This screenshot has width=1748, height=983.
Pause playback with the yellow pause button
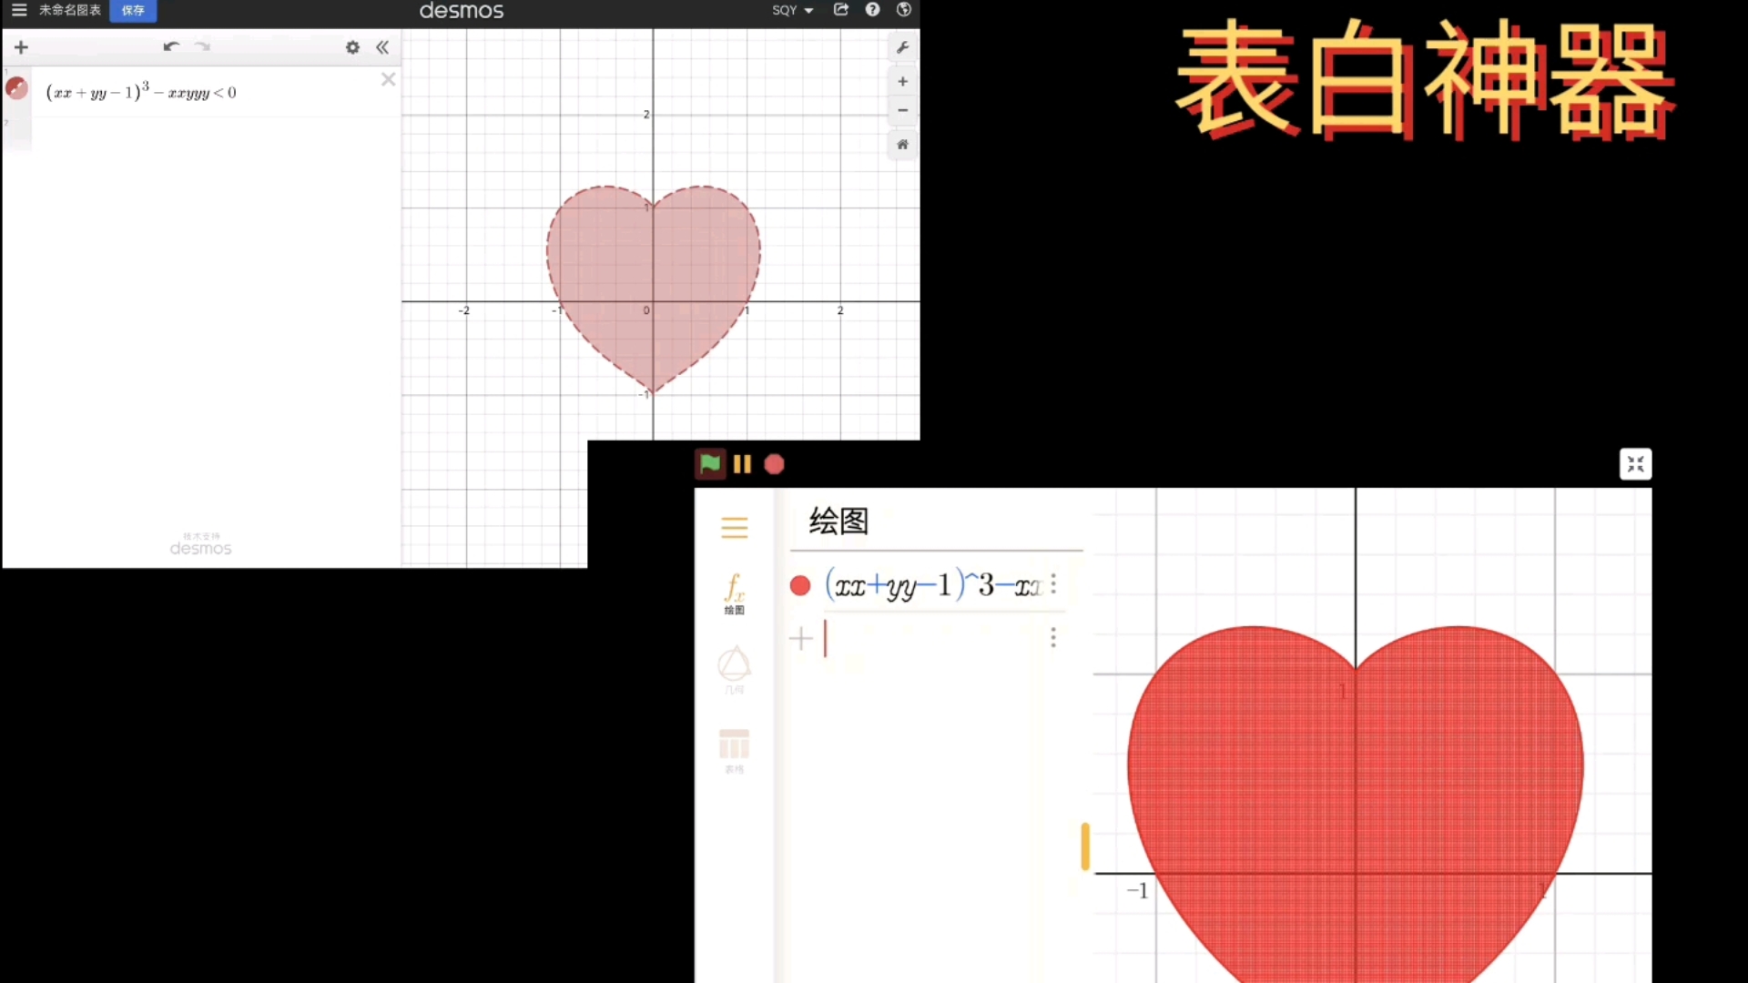(x=742, y=465)
